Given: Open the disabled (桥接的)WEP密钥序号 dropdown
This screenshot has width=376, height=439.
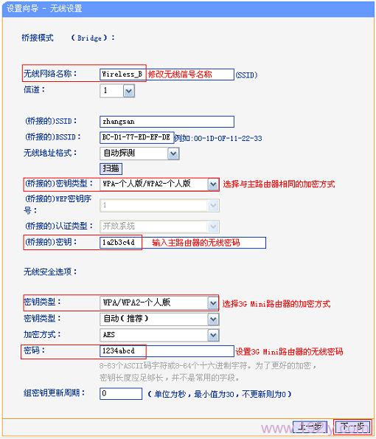Looking at the screenshot, I should 159,206.
